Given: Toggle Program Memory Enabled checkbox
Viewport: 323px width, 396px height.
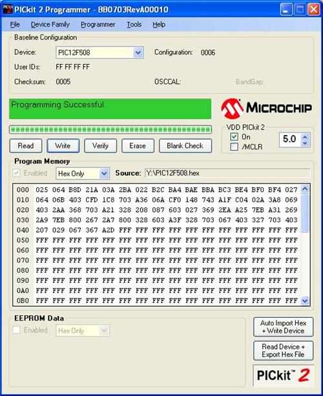Looking at the screenshot, I should coord(16,173).
